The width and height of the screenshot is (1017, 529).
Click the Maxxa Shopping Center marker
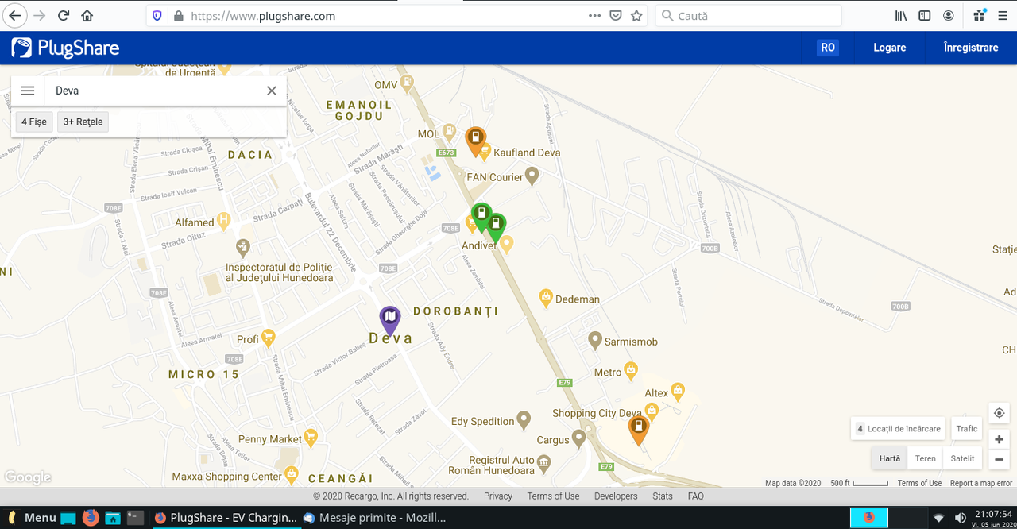(292, 474)
